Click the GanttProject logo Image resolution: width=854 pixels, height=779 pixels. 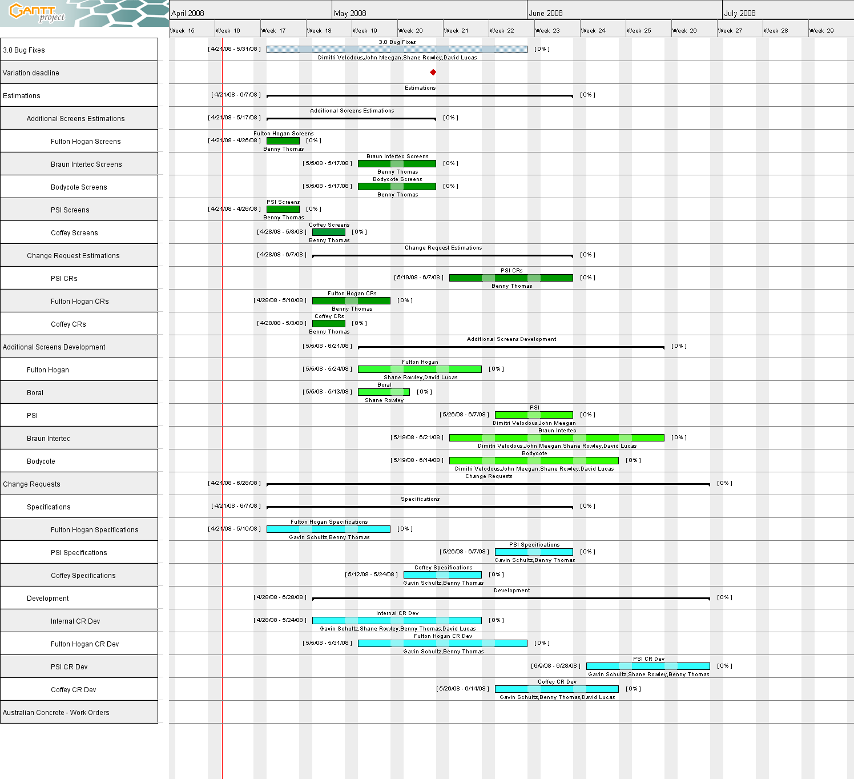pos(38,13)
